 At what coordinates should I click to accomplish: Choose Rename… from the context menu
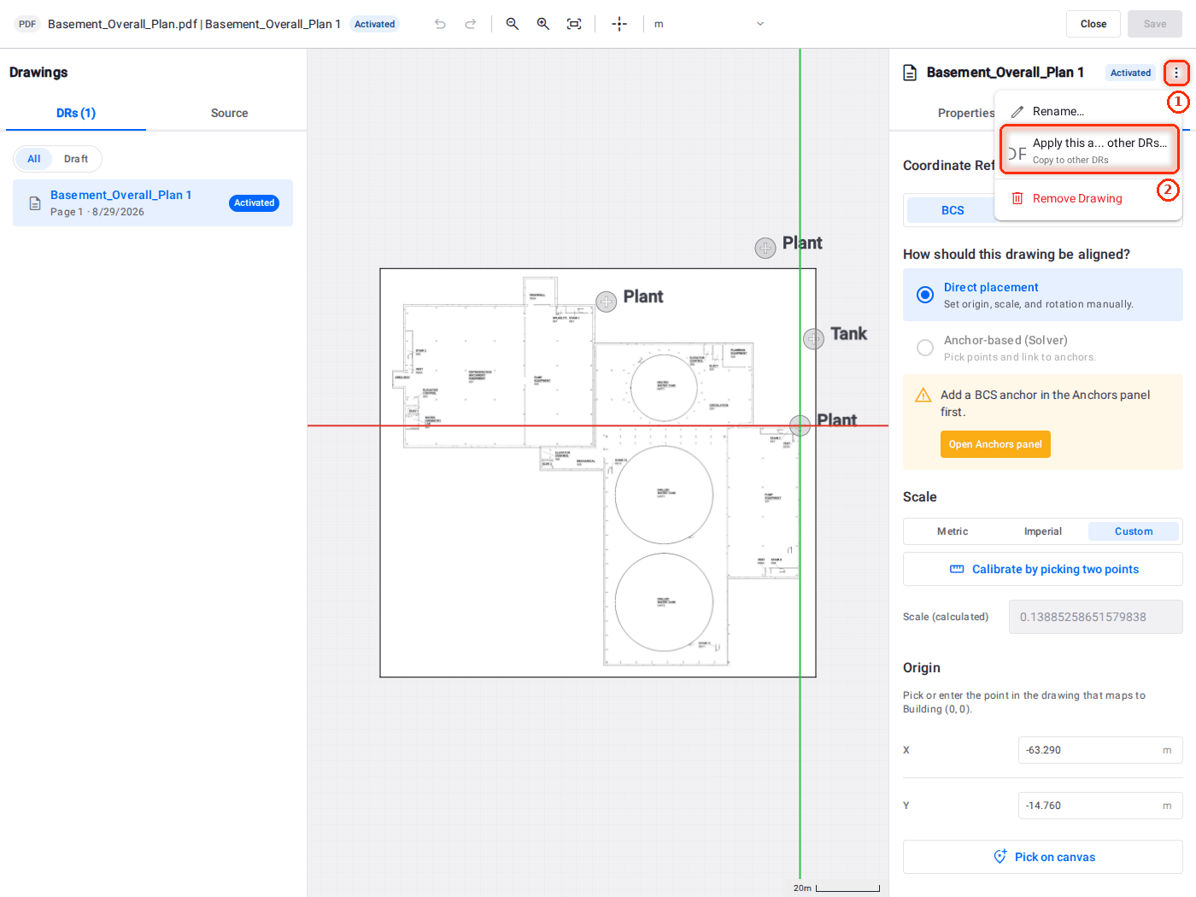click(1088, 111)
